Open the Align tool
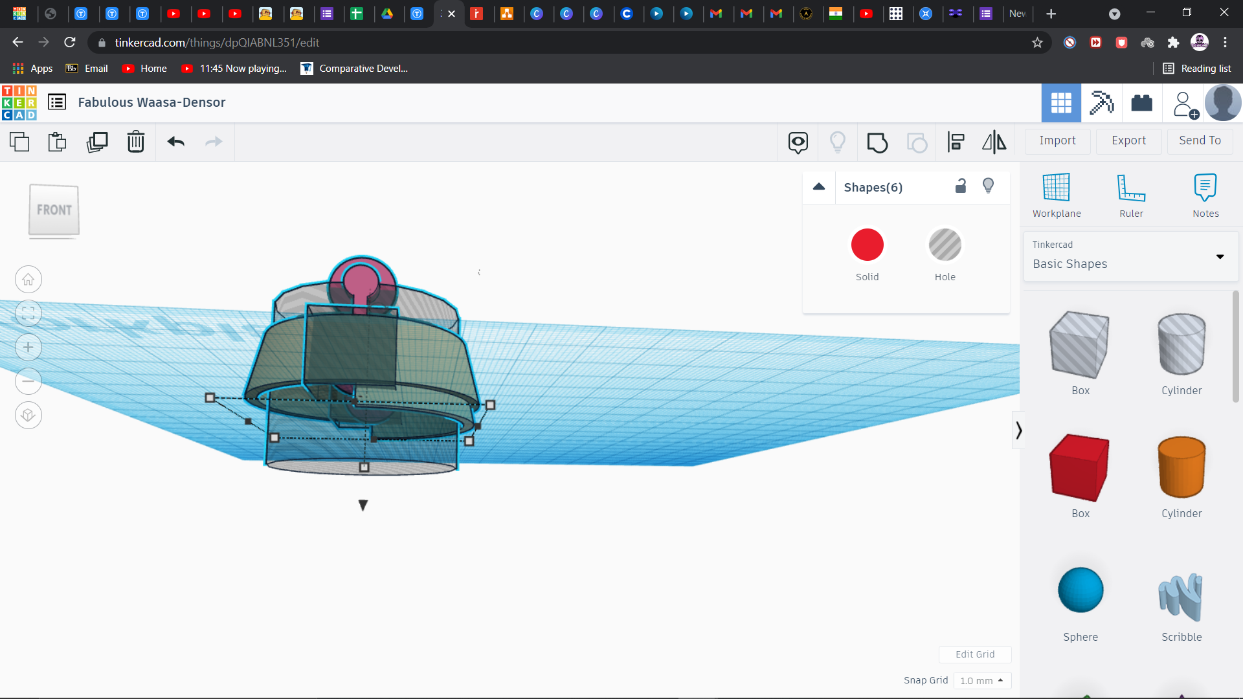 click(x=956, y=142)
